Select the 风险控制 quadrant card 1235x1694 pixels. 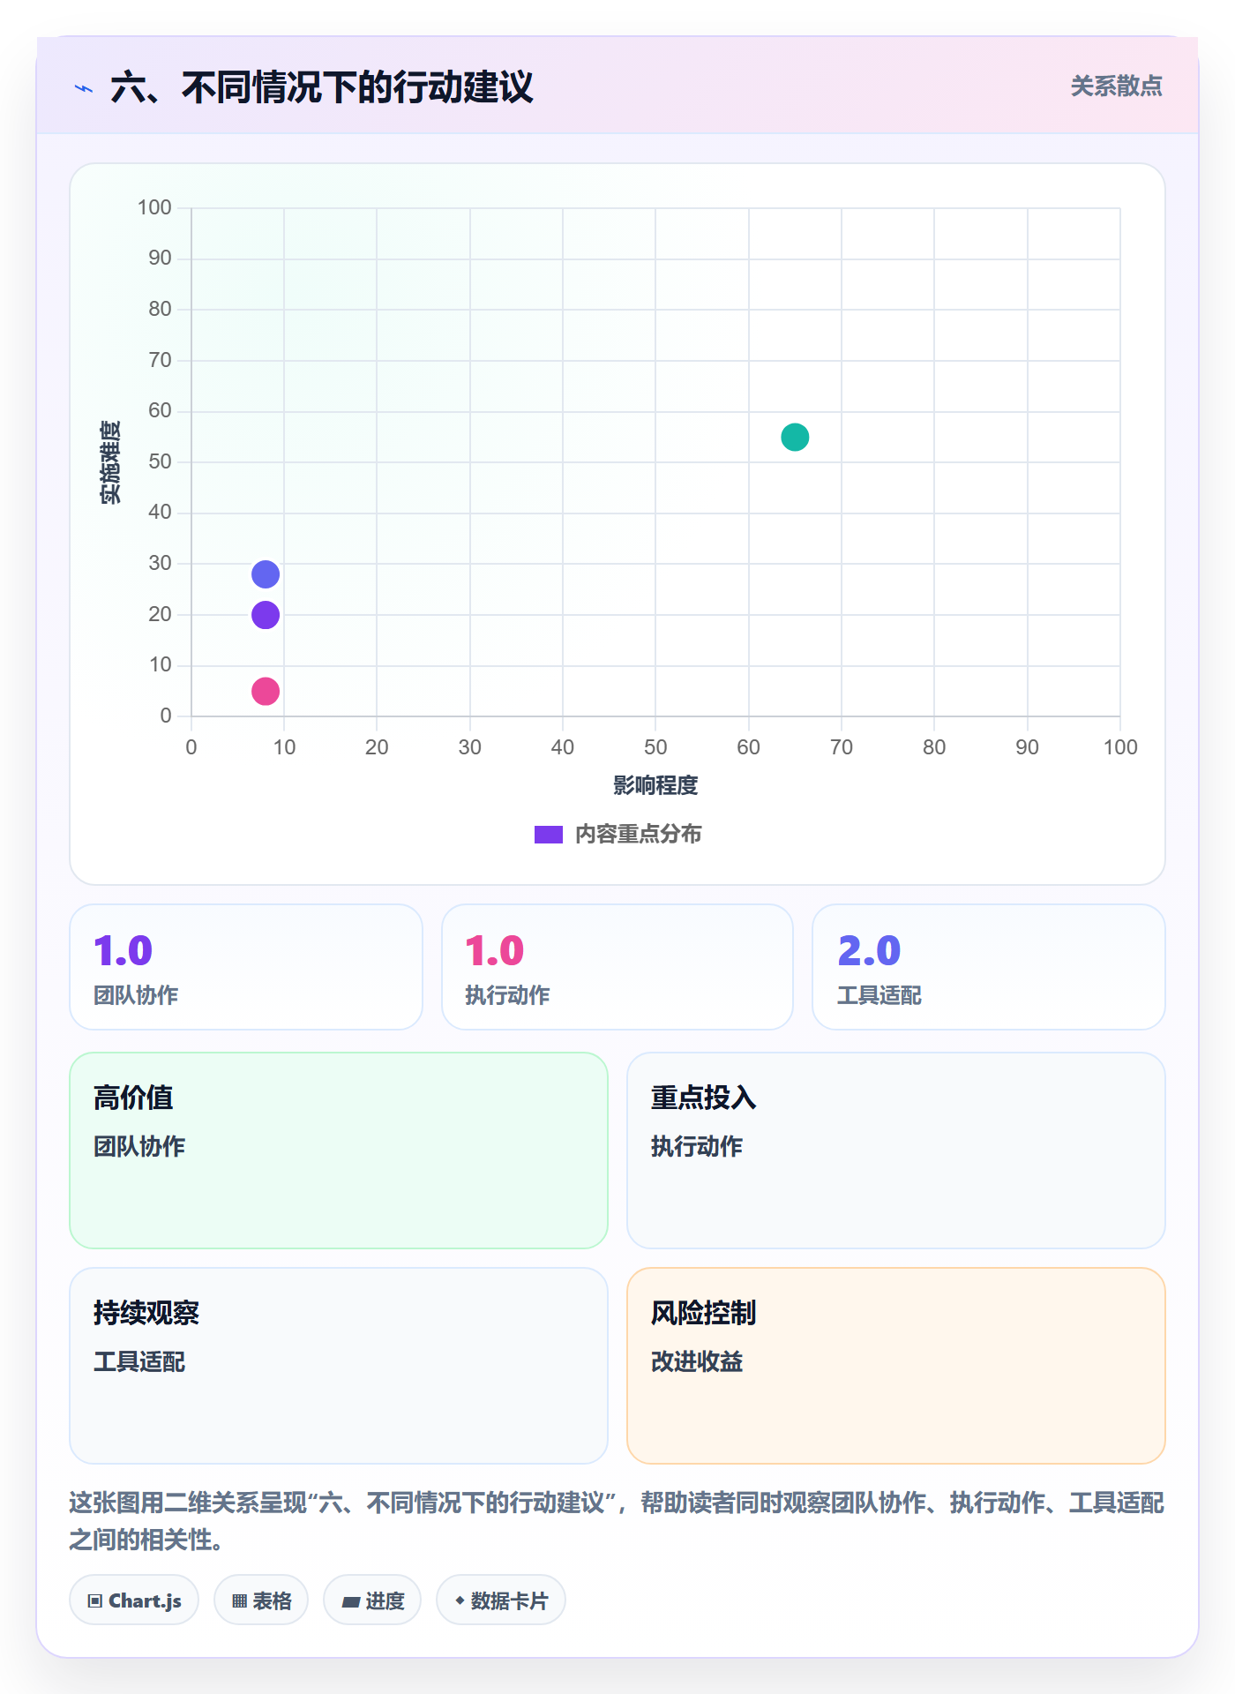[x=896, y=1366]
